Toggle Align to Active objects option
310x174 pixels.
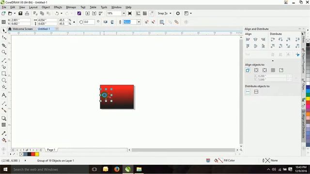[248, 70]
